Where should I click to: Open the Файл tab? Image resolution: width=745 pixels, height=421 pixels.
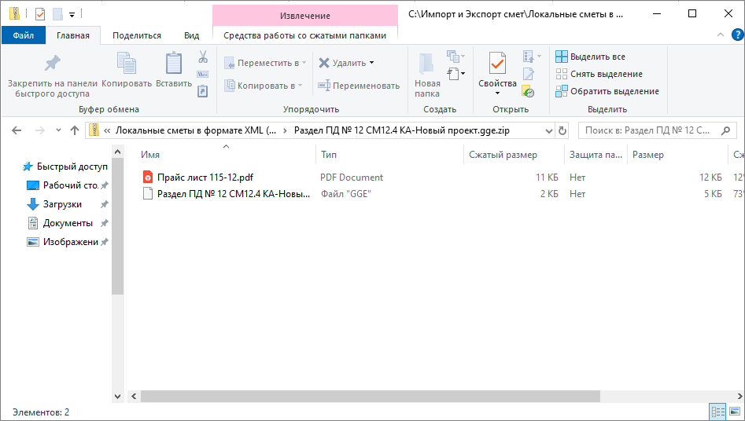24,35
